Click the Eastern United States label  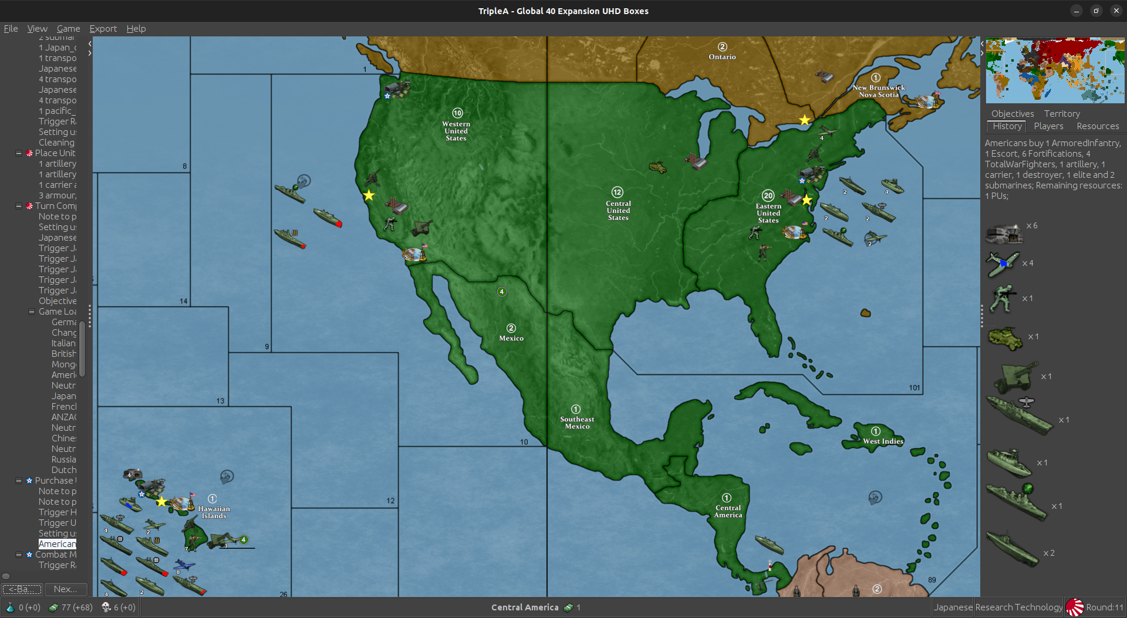[768, 213]
